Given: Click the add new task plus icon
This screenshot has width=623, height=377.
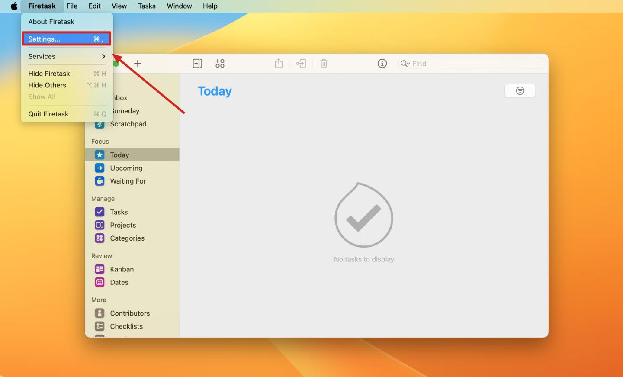Looking at the screenshot, I should click(x=138, y=64).
